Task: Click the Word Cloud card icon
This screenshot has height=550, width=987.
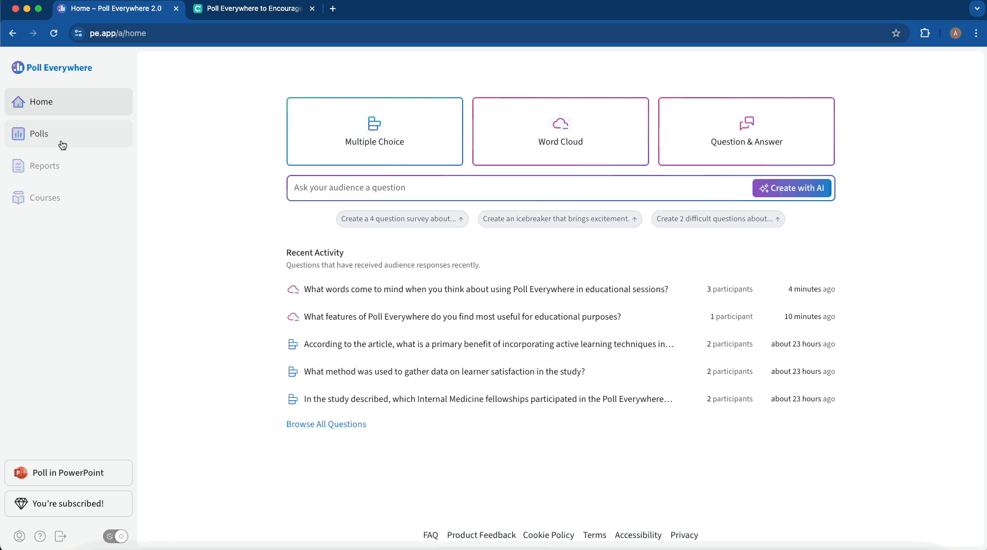Action: coord(560,123)
